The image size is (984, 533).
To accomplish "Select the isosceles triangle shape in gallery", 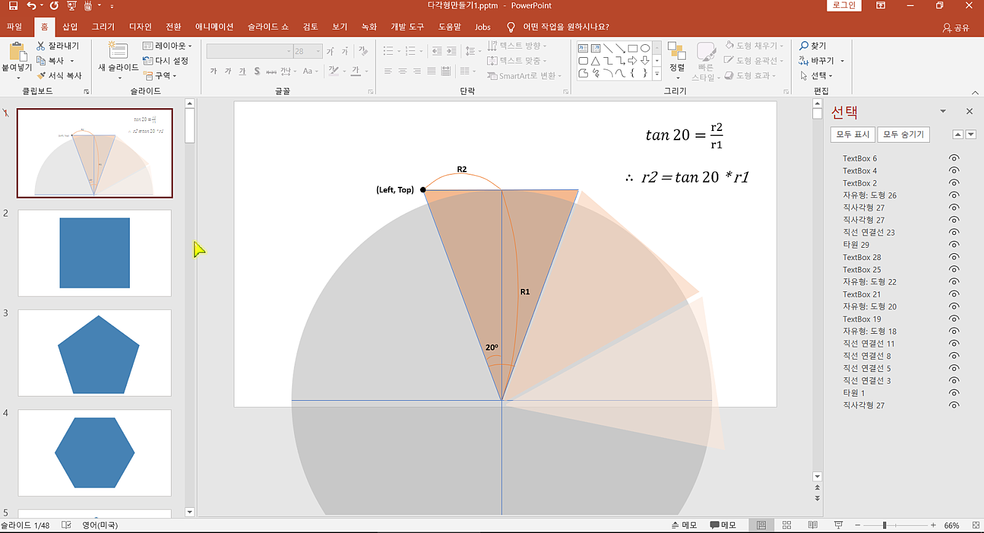I will 595,61.
